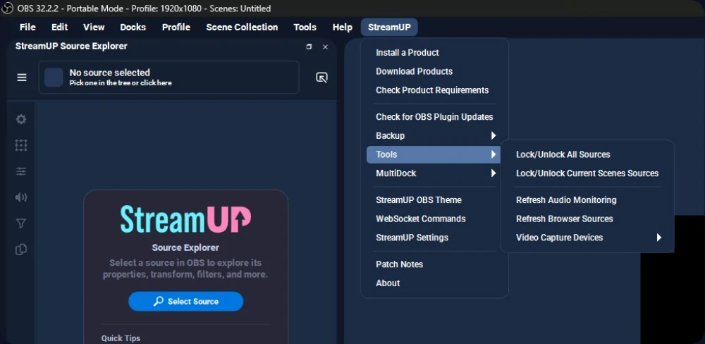Click the Quick Tips heading
This screenshot has width=705, height=344.
[121, 338]
